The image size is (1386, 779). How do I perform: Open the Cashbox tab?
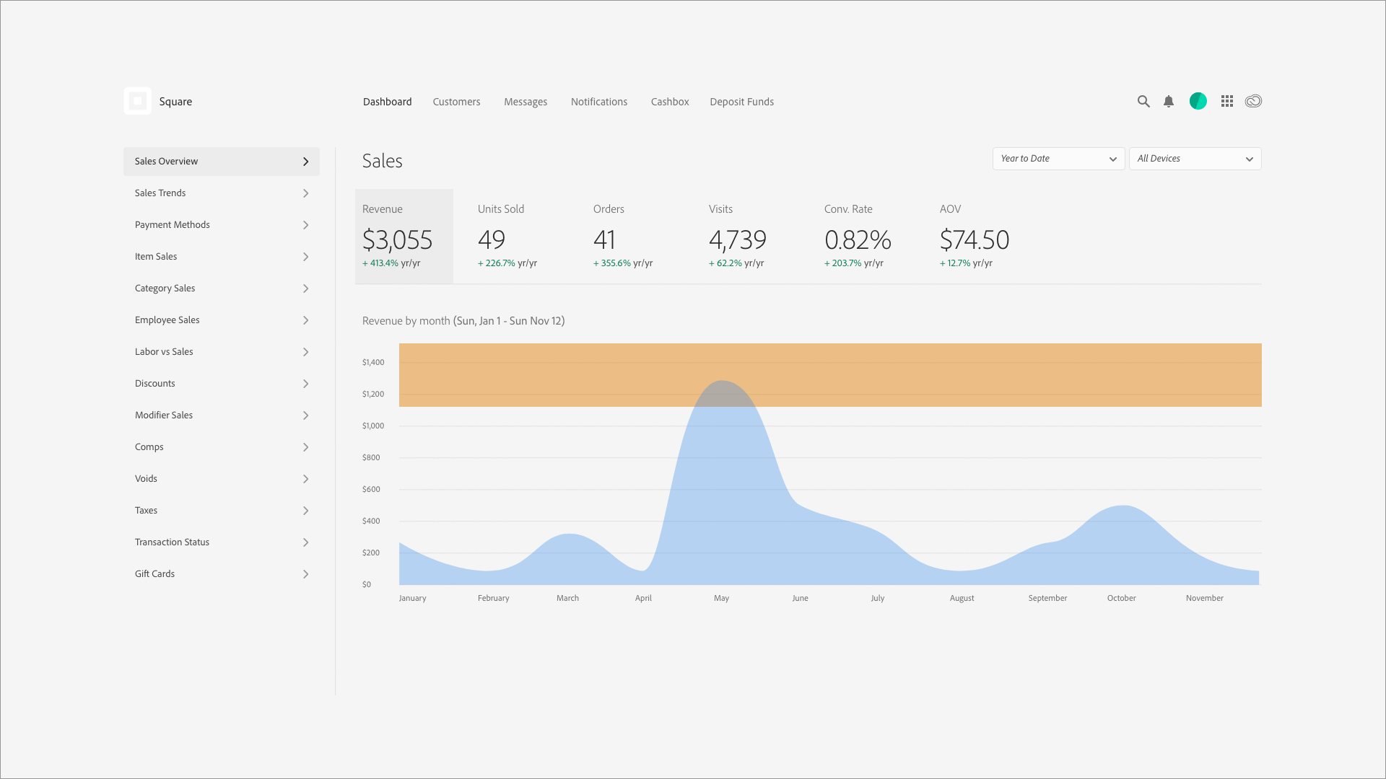tap(669, 102)
